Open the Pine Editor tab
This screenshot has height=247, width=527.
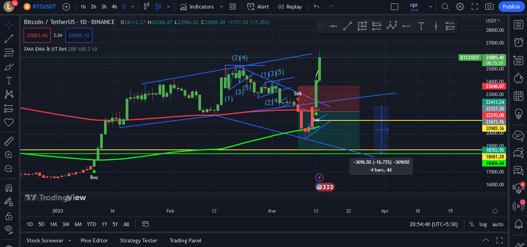click(x=94, y=240)
